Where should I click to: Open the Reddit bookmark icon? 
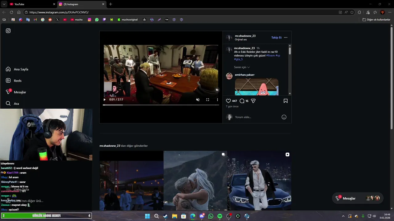(x=50, y=20)
